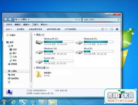
Task: Click the refresh button beside address bar
Action: [x=79, y=20]
